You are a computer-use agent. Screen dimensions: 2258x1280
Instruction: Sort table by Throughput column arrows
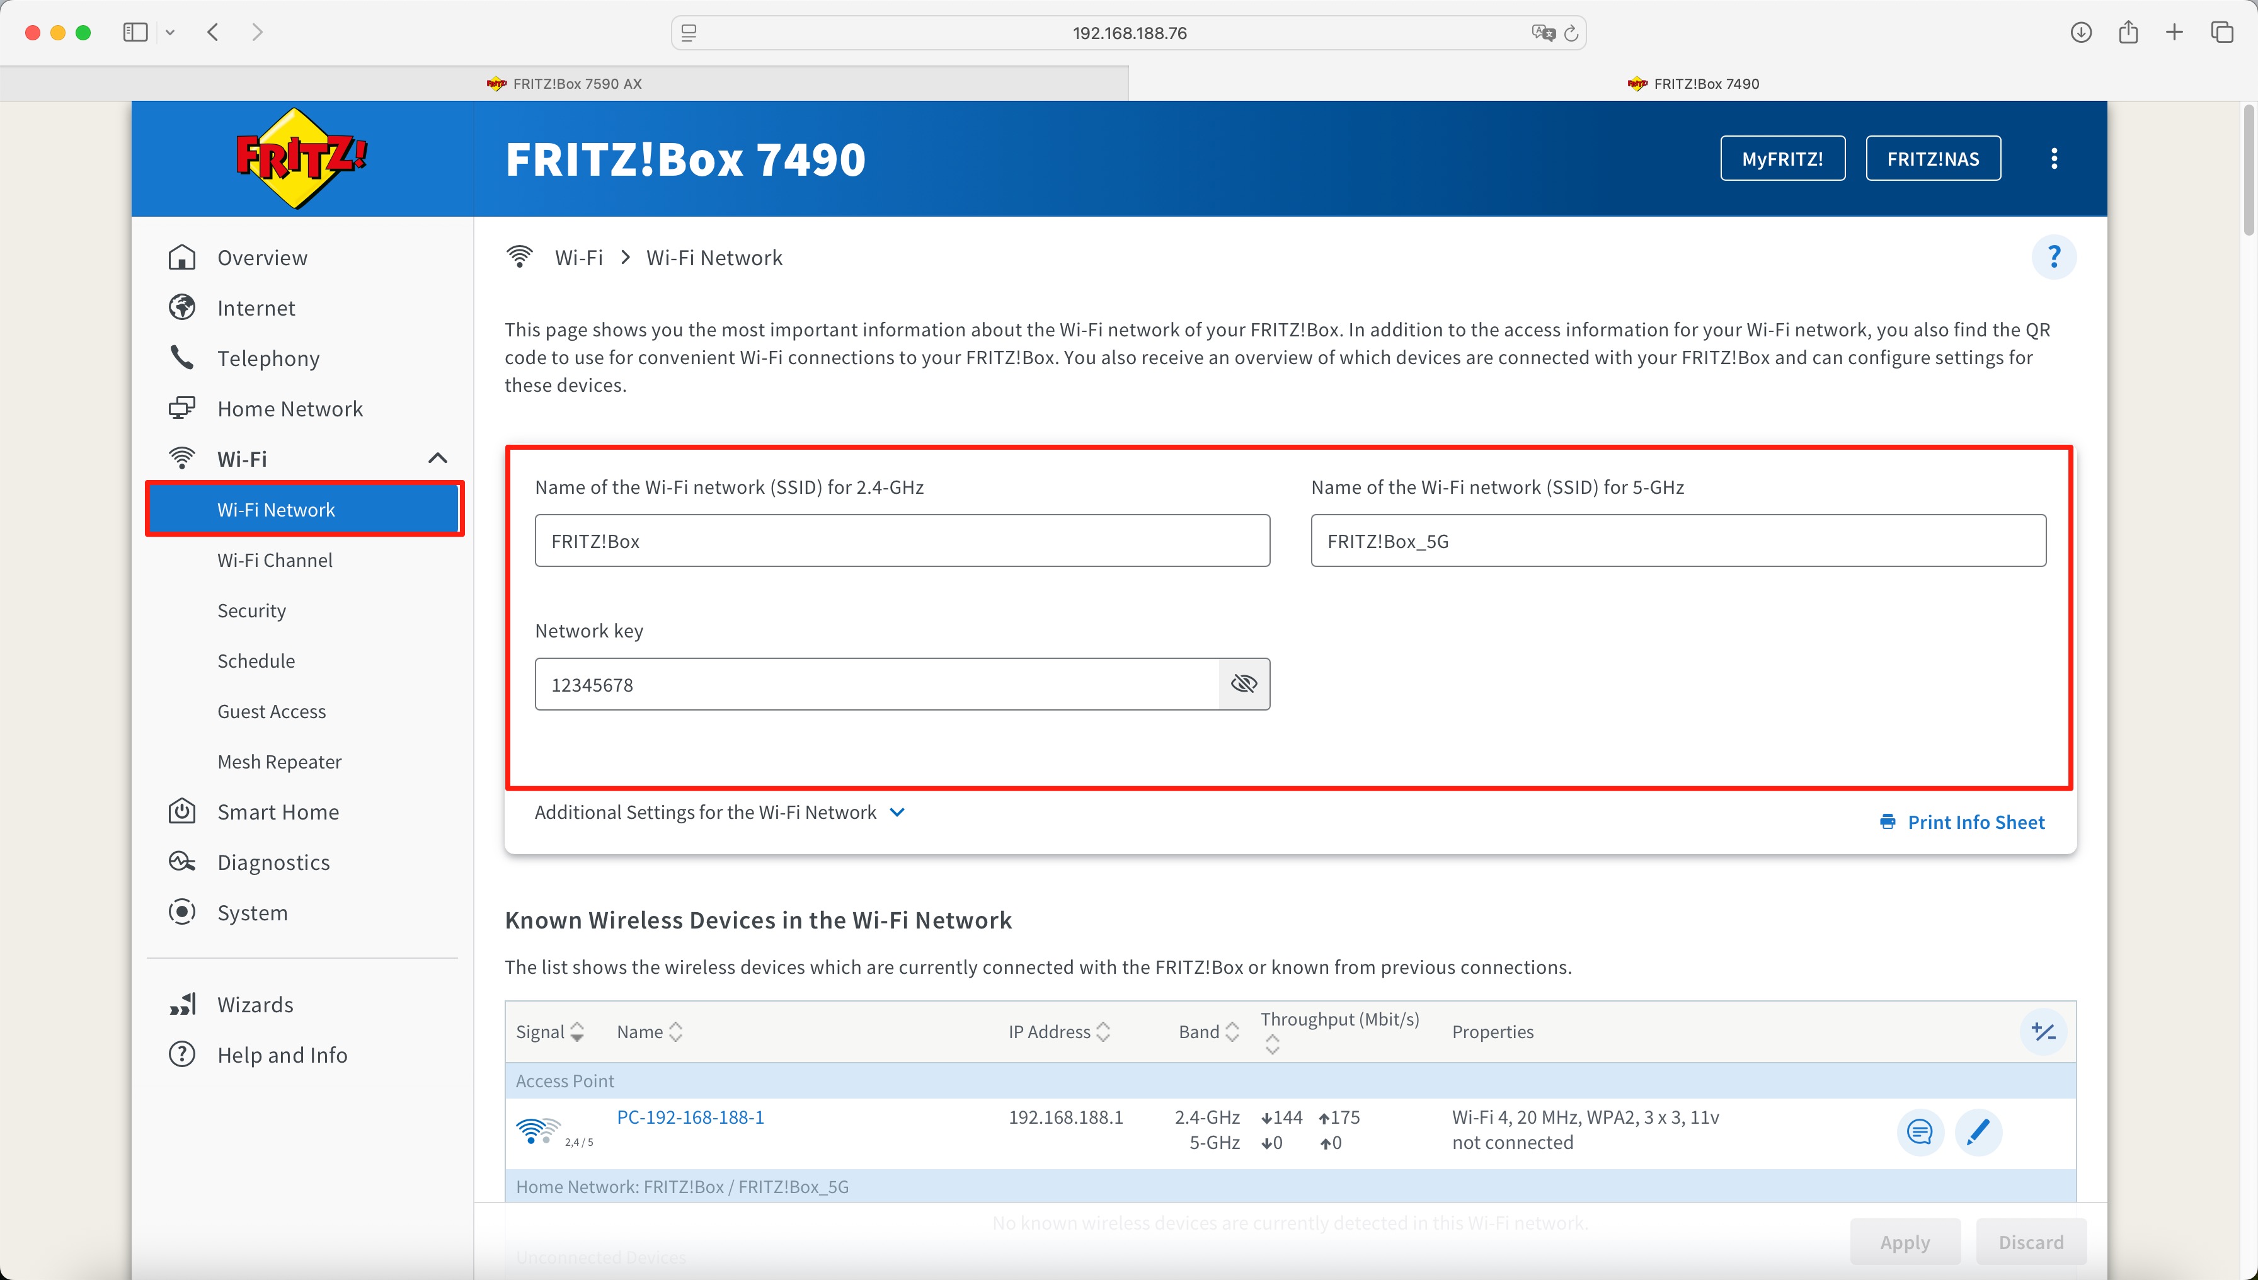(1271, 1044)
